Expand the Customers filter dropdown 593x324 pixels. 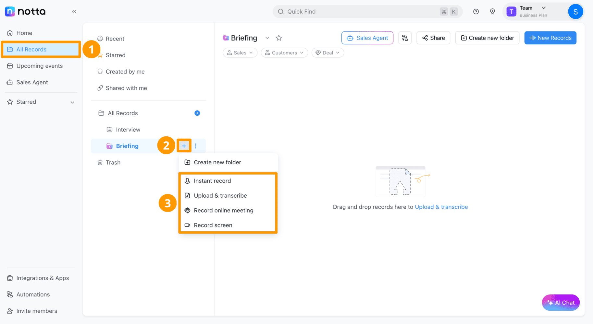click(284, 53)
